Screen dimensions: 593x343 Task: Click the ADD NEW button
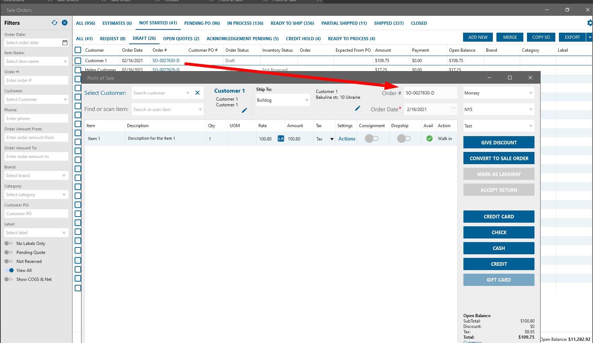[x=478, y=37]
